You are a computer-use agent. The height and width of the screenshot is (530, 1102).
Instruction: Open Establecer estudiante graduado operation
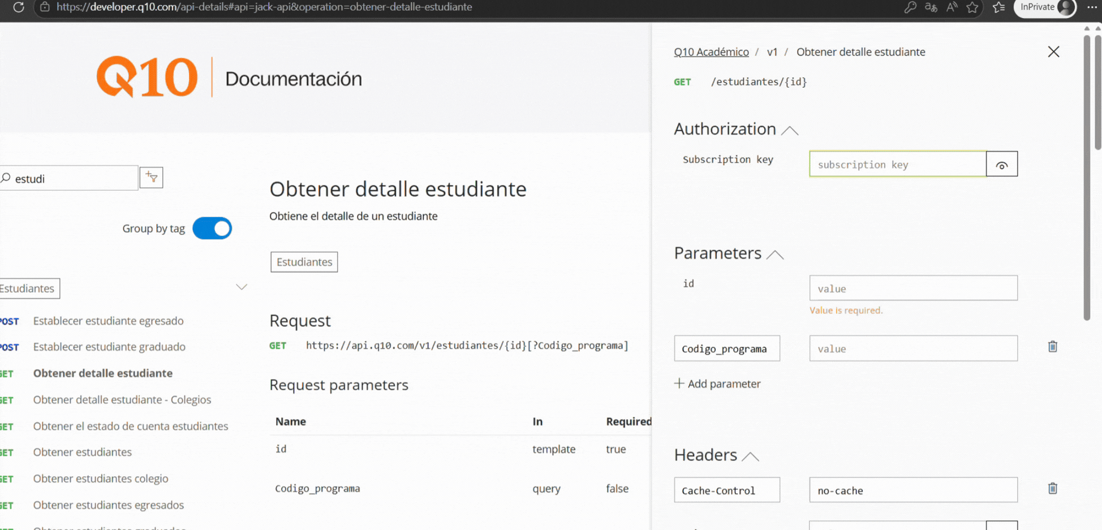[109, 347]
